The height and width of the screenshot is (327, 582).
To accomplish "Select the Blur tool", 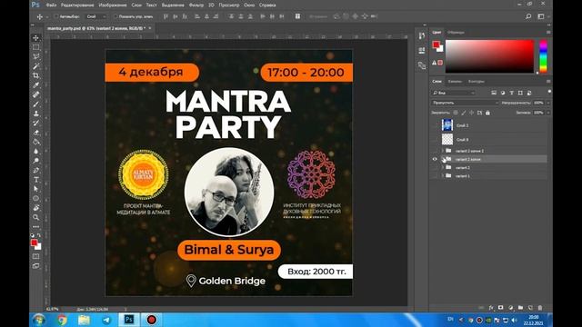I will tap(36, 152).
